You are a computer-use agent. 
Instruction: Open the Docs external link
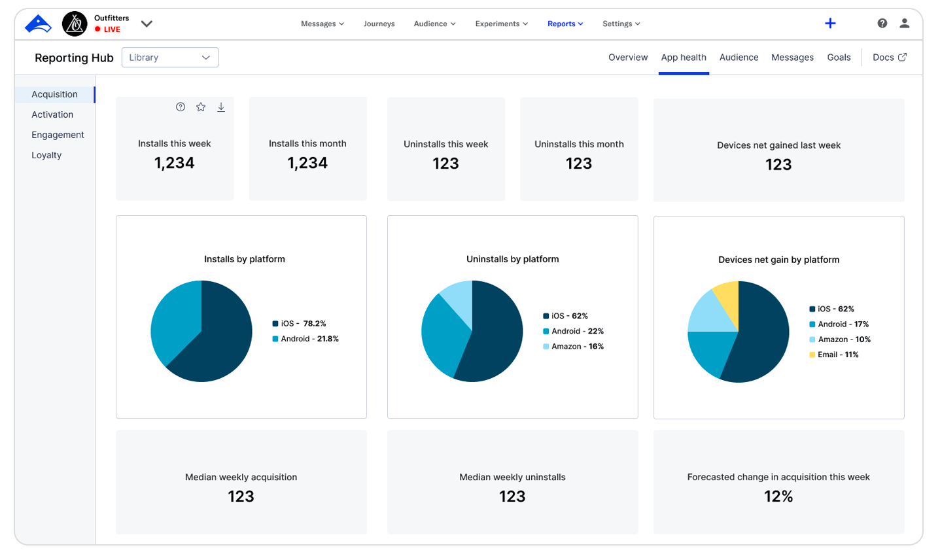coord(889,58)
